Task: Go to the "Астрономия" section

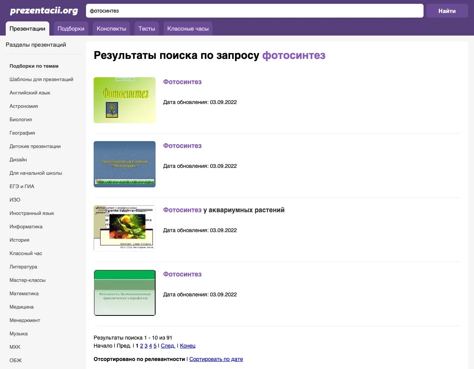Action: pyautogui.click(x=24, y=106)
